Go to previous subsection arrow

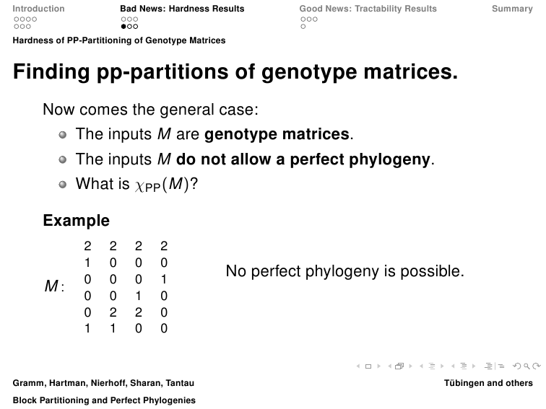point(421,366)
